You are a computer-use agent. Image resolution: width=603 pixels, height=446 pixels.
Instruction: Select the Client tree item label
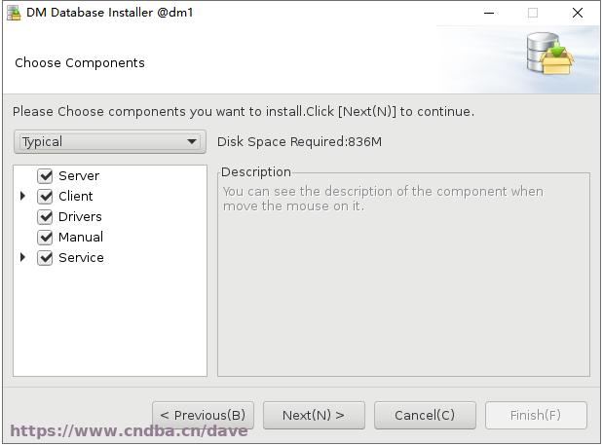76,197
